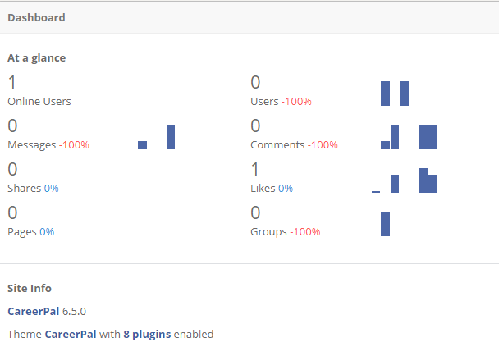
Task: Open the CareerPal theme link
Action: (x=71, y=334)
